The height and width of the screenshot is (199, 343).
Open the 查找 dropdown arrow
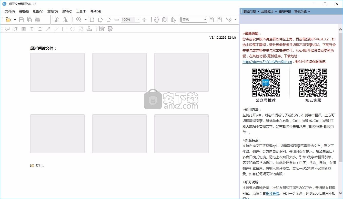pyautogui.click(x=205, y=20)
